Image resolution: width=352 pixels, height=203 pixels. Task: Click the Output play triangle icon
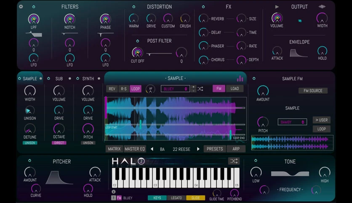[277, 7]
